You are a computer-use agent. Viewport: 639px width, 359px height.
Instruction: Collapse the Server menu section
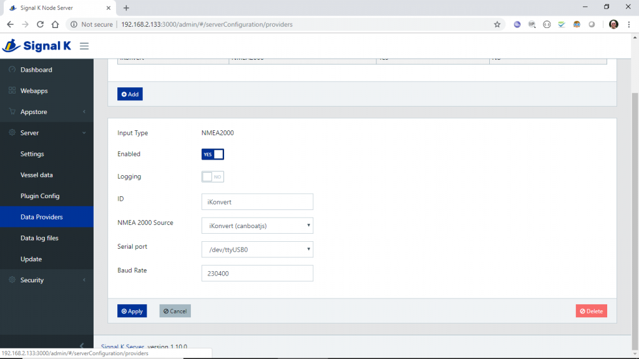[x=47, y=133]
